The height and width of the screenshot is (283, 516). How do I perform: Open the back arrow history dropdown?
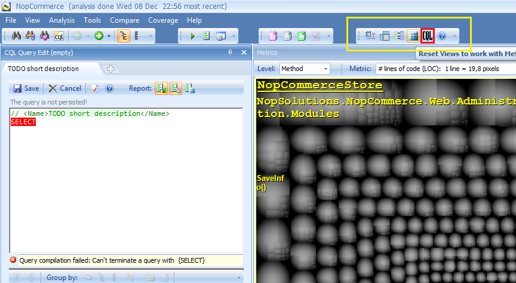coord(88,36)
